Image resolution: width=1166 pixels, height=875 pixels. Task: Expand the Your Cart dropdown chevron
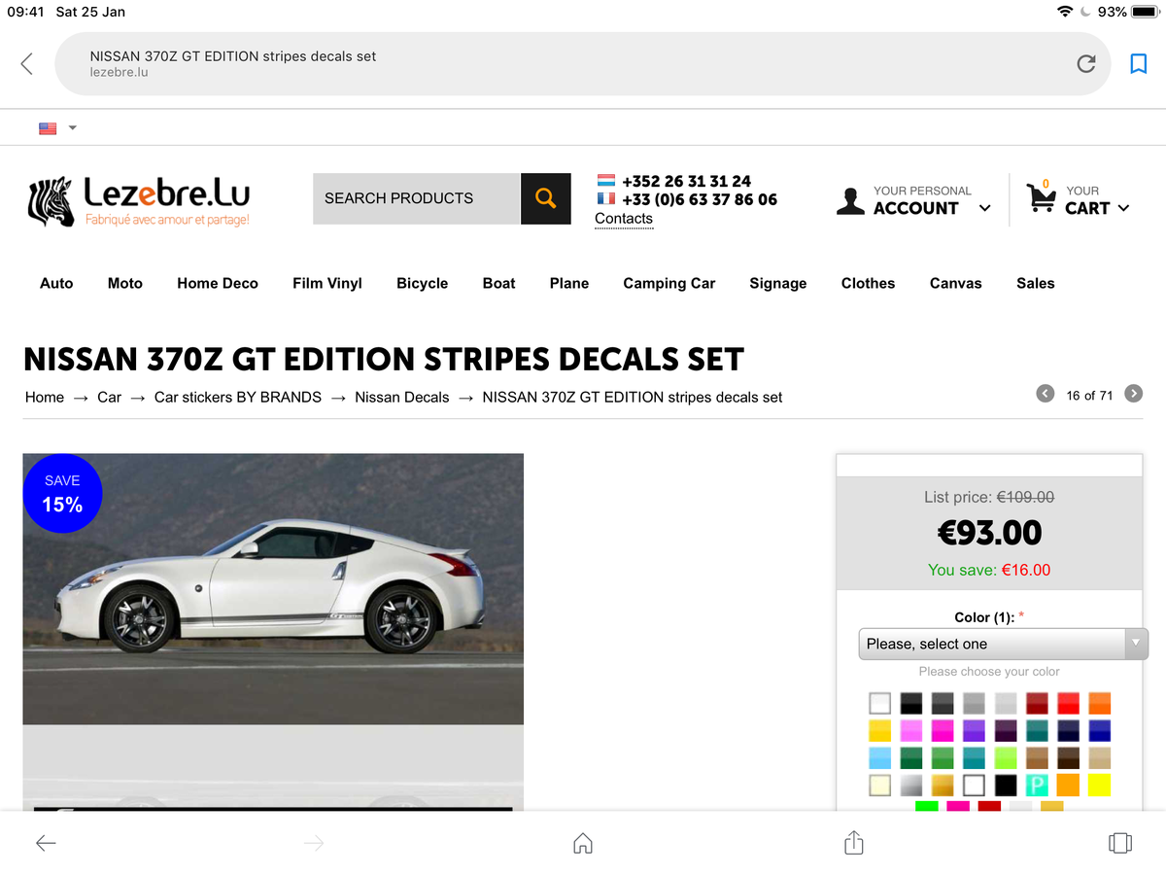click(x=1124, y=208)
